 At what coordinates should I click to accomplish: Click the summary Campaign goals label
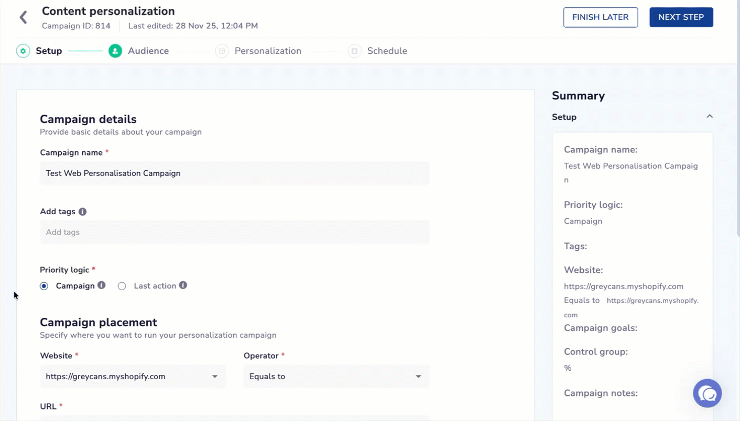601,328
